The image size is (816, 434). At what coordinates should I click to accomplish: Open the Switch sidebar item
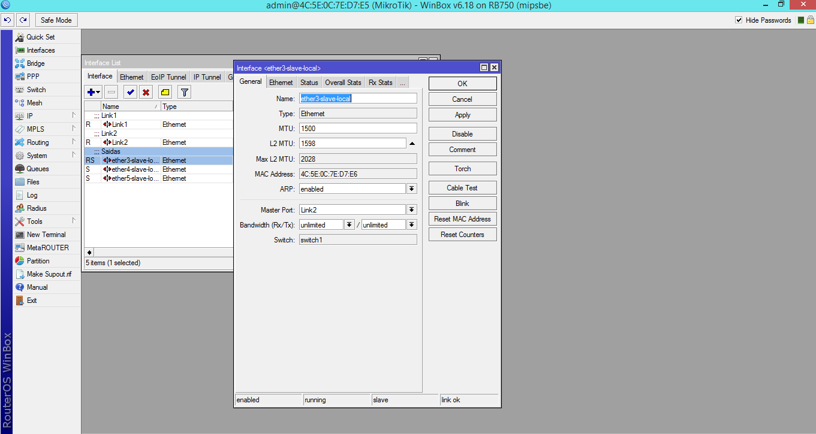tap(36, 90)
